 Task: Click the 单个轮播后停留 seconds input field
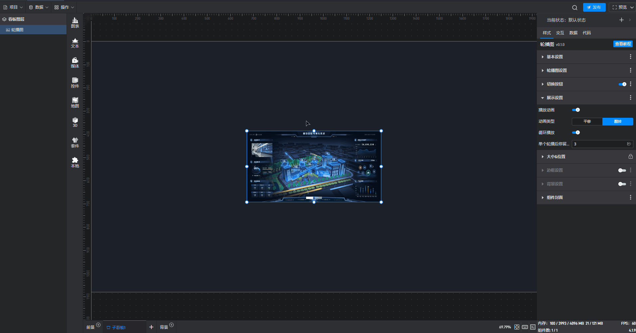click(599, 144)
